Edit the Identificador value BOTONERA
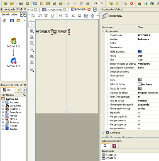 148,35
